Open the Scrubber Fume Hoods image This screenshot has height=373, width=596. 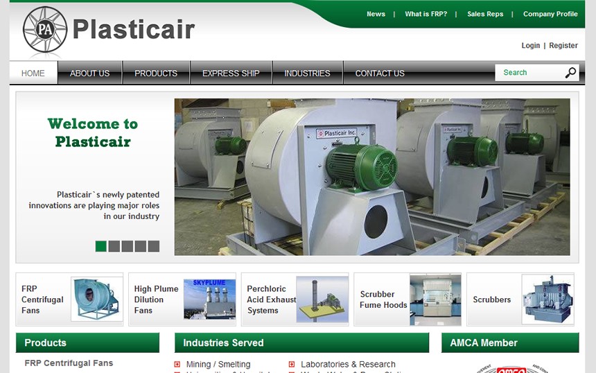(x=435, y=300)
